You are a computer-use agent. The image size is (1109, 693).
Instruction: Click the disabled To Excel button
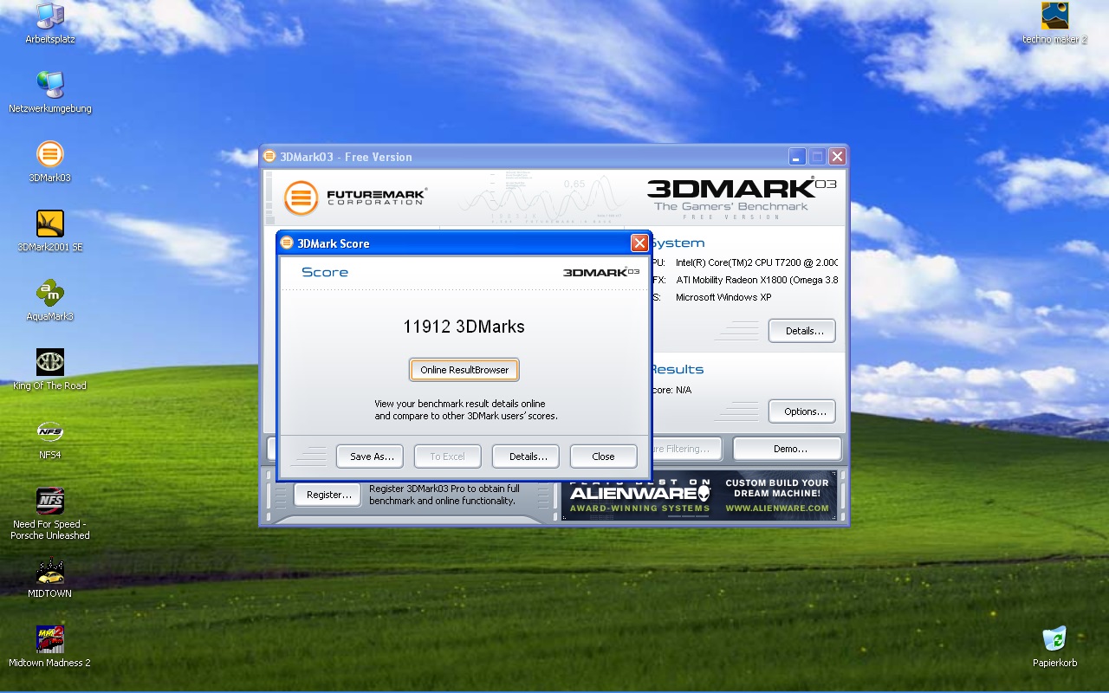(447, 457)
